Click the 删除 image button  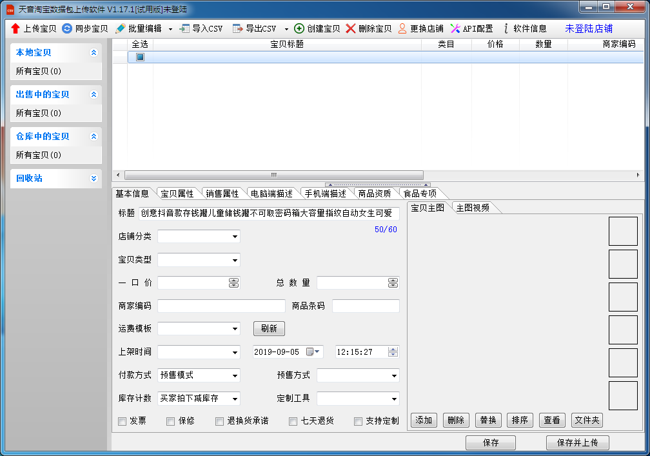pyautogui.click(x=456, y=421)
